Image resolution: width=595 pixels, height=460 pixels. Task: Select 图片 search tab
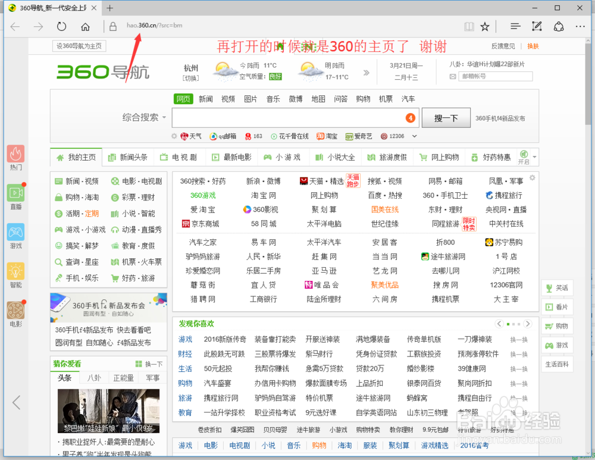tap(250, 99)
